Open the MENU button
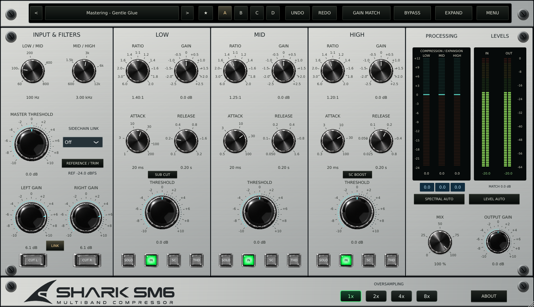This screenshot has width=534, height=307. pyautogui.click(x=493, y=13)
